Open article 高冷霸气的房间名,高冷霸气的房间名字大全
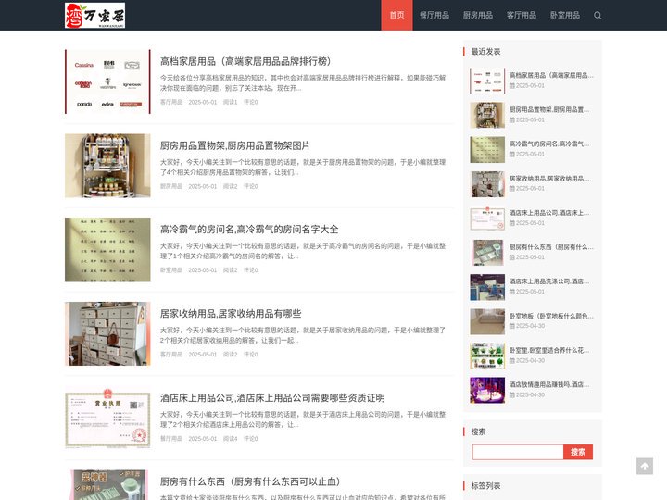 click(x=249, y=230)
